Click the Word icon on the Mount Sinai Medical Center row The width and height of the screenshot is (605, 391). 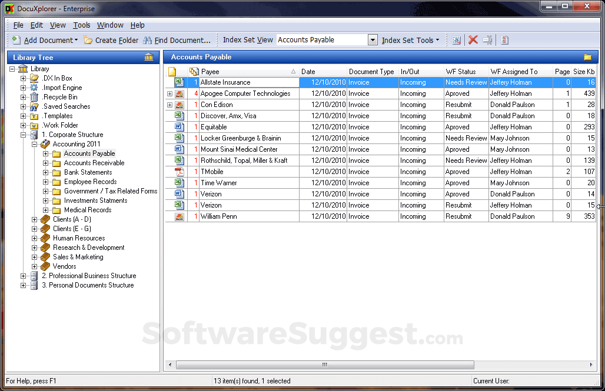click(181, 149)
